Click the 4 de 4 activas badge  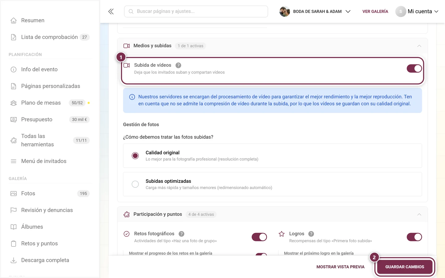point(201,214)
